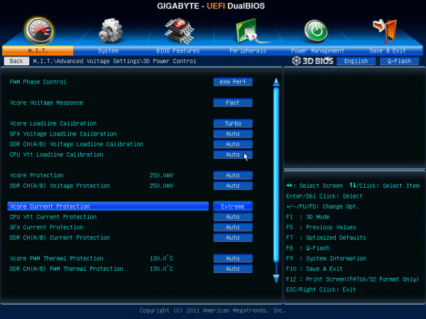This screenshot has height=319, width=426.
Task: Click the F9 System Information help line
Action: [x=326, y=259]
